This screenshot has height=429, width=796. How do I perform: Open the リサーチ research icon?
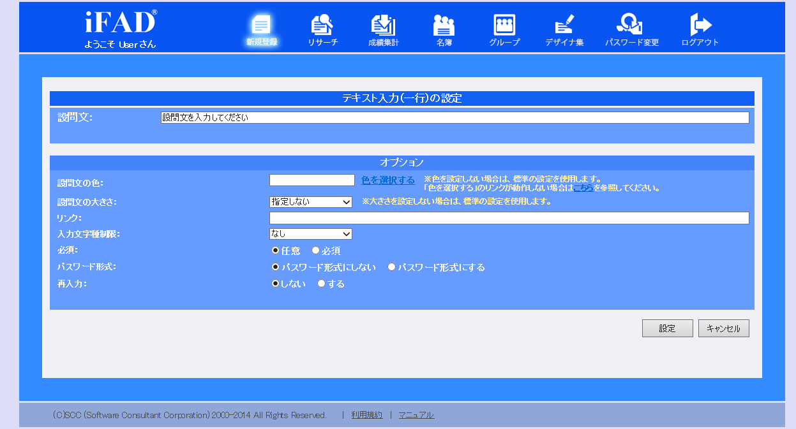(322, 24)
